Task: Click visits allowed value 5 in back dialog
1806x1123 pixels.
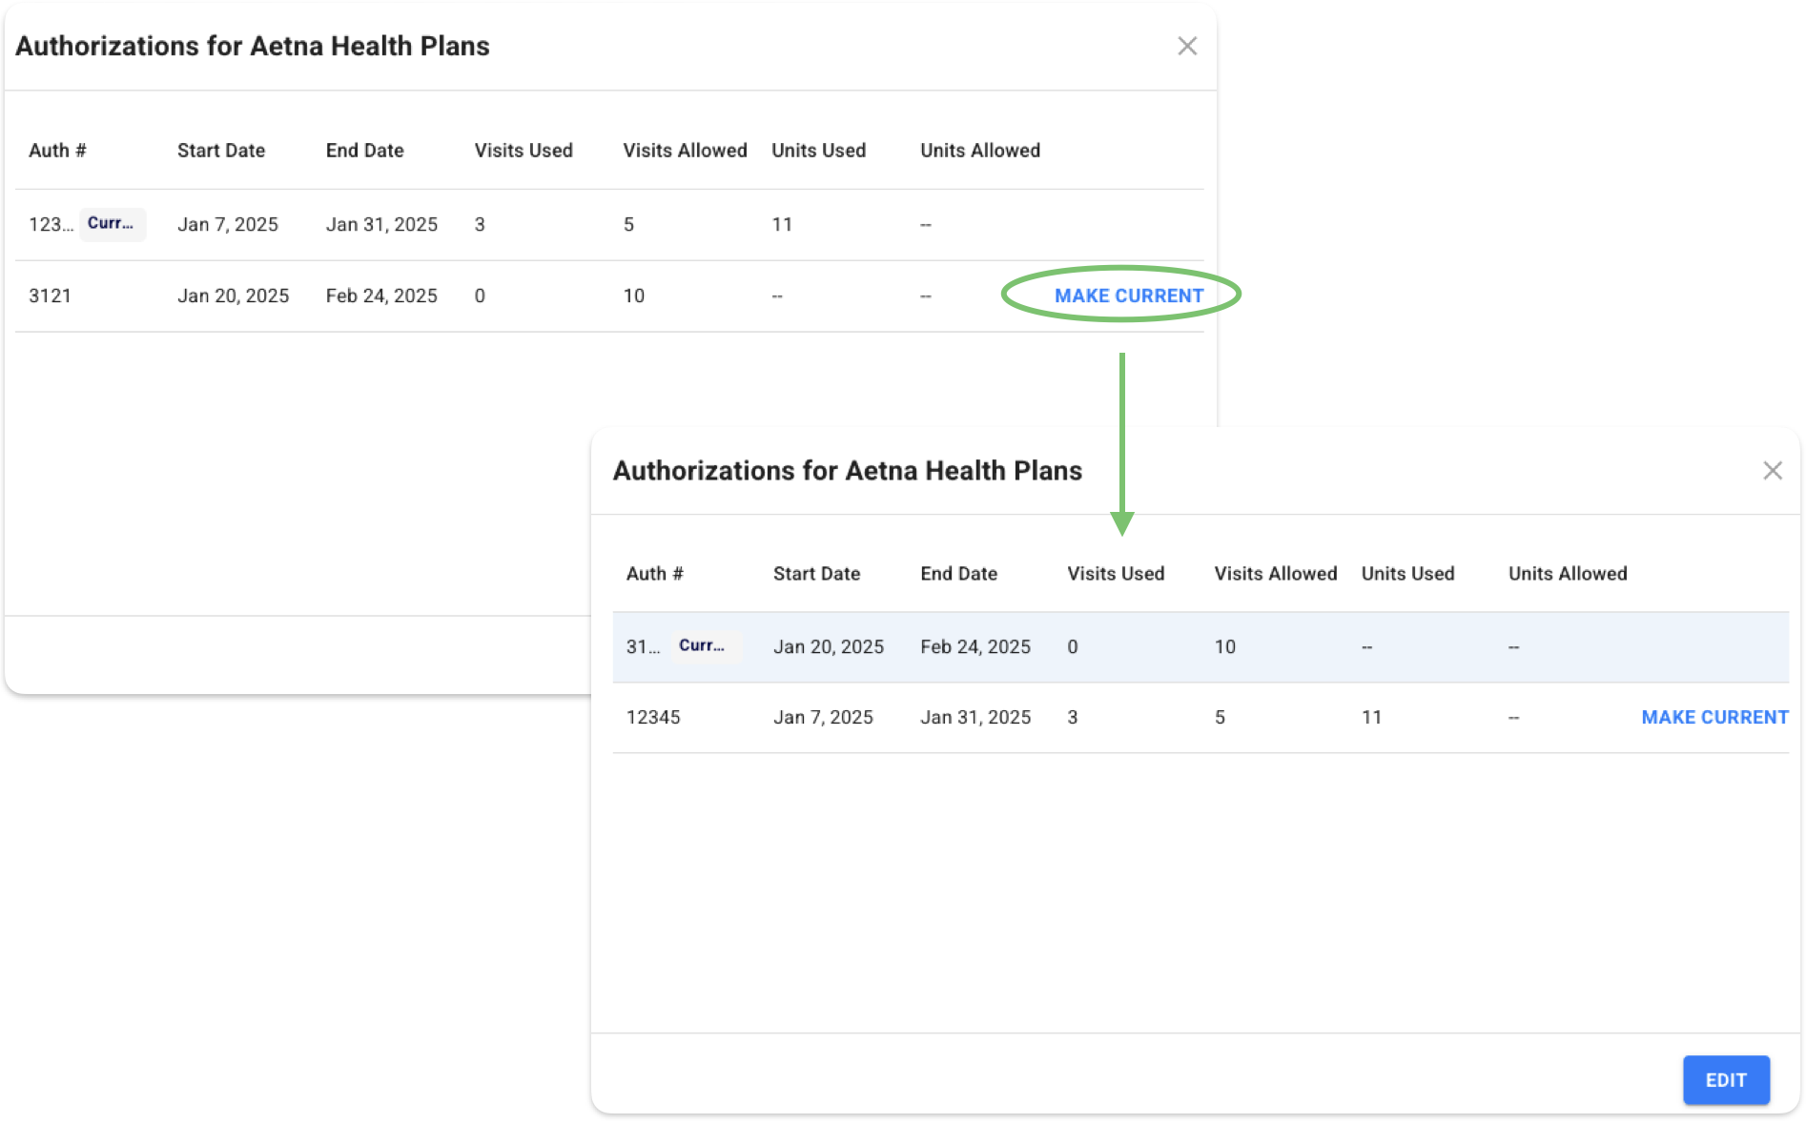Action: [x=628, y=224]
